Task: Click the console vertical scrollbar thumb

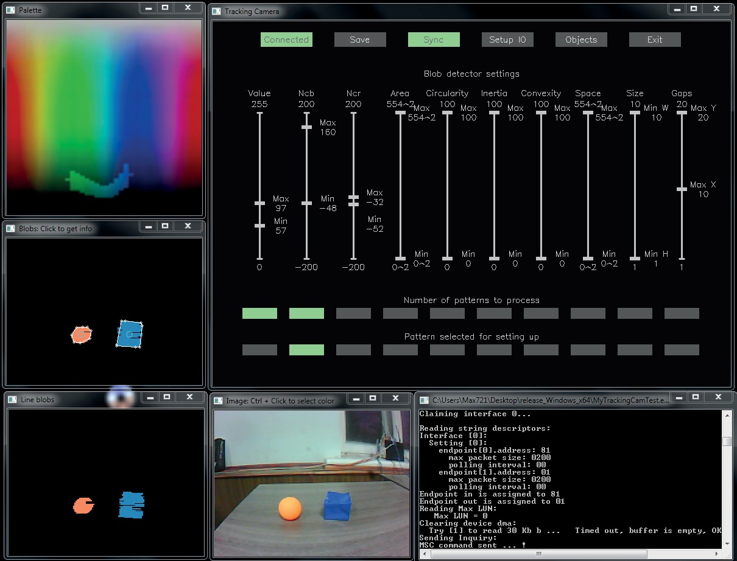Action: point(726,442)
